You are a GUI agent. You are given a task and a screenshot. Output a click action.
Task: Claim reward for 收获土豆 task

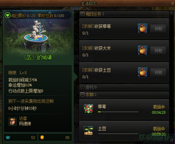pyautogui.click(x=158, y=72)
